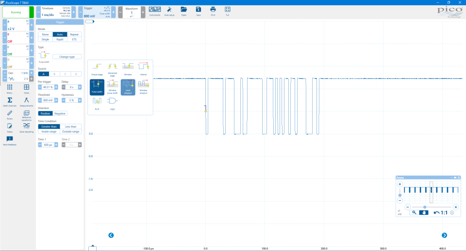Open the Math channels tool
The width and height of the screenshot is (466, 251).
pos(10,100)
